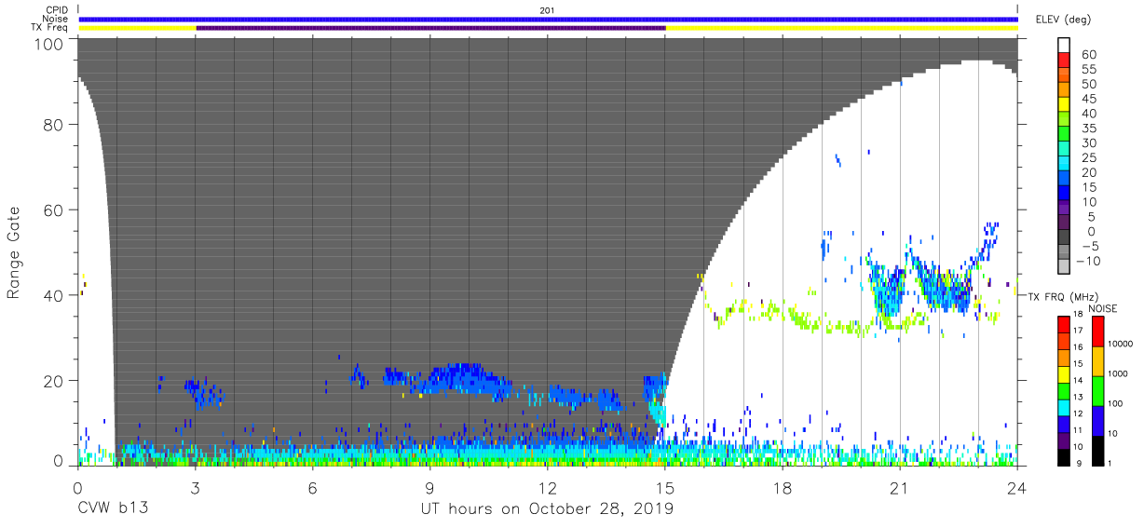Pick the black swatch at TX FRQ colorbar bottom
The height and width of the screenshot is (528, 1144).
(x=1063, y=456)
